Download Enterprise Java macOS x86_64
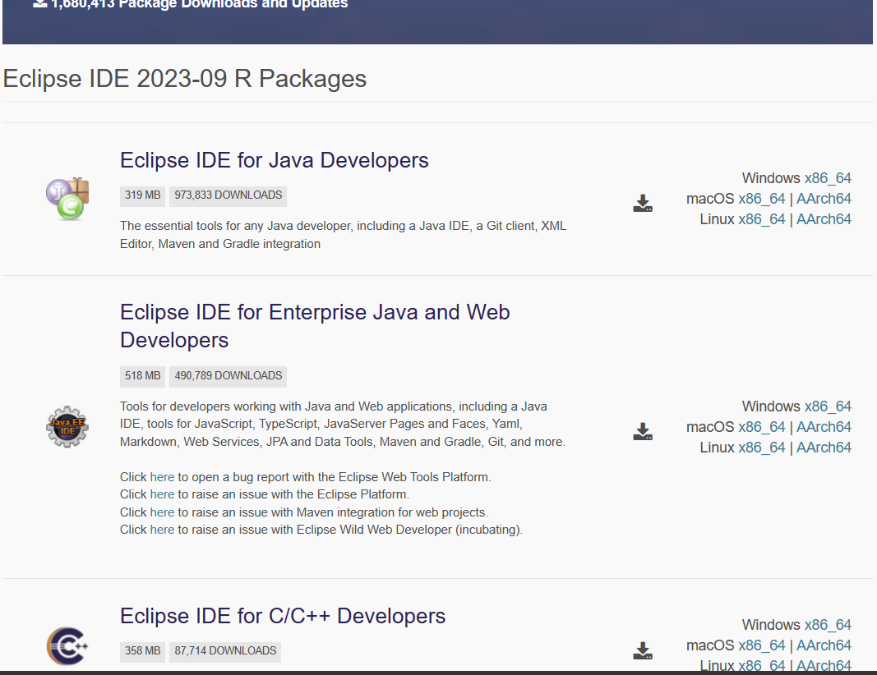Image resolution: width=877 pixels, height=675 pixels. pos(762,427)
